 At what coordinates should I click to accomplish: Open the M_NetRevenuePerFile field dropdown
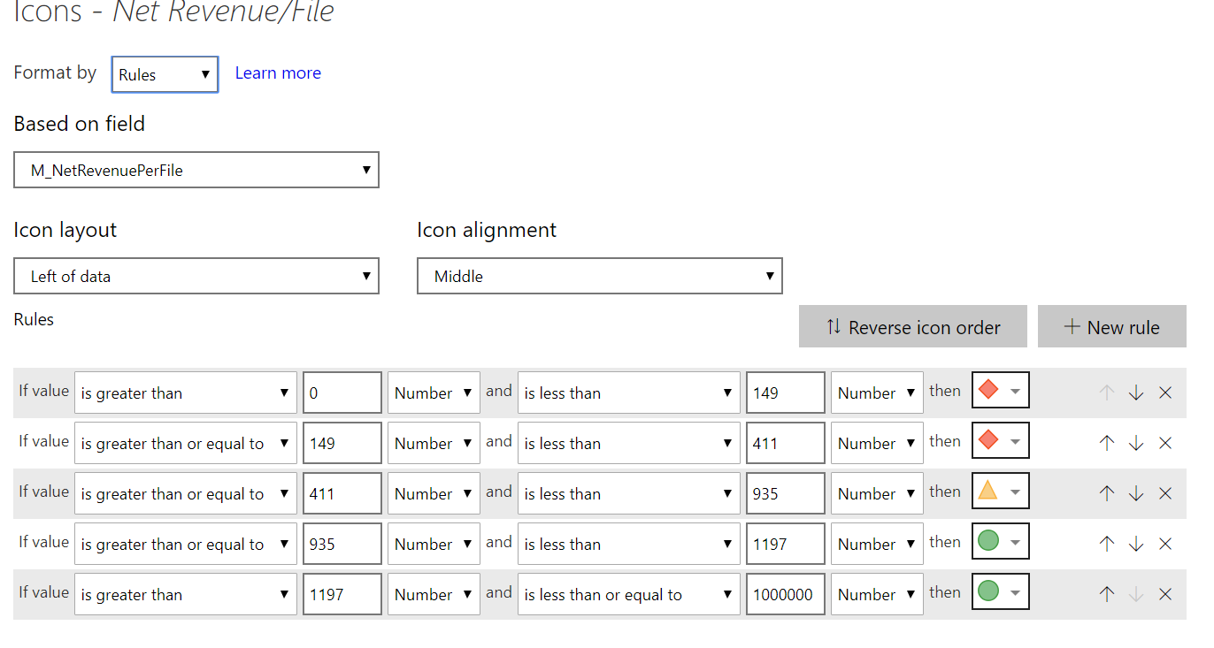pyautogui.click(x=196, y=170)
